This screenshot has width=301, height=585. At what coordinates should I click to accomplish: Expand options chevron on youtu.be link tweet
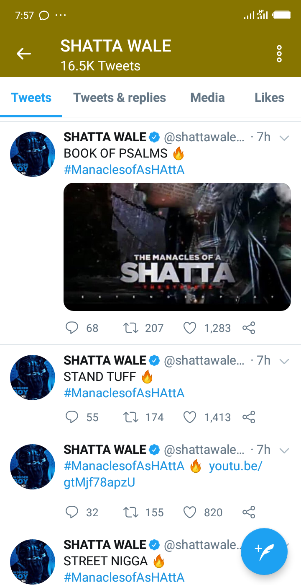coord(284,450)
